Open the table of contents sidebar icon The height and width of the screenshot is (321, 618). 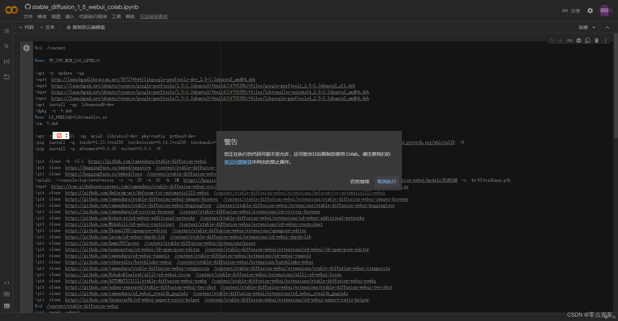(7, 31)
